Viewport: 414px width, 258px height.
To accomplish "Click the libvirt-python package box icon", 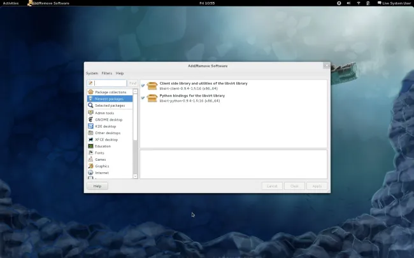I will tap(152, 98).
